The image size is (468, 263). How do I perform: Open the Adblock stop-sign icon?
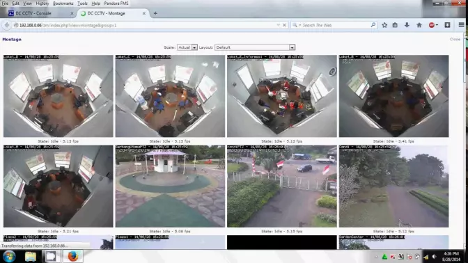[x=432, y=25]
